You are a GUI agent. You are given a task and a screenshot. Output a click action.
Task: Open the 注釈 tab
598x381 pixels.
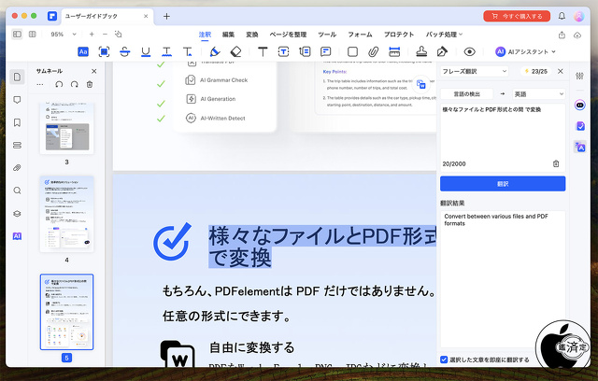(x=205, y=35)
